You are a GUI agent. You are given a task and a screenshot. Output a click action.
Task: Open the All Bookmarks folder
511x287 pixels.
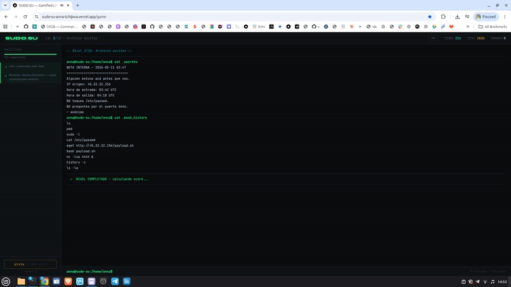(x=493, y=27)
